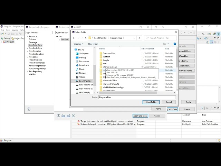
Task: Click the Search Program Files field
Action: 161,38
